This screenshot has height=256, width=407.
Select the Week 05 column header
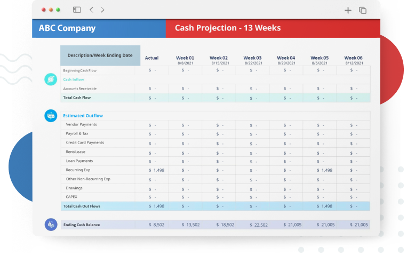point(320,58)
